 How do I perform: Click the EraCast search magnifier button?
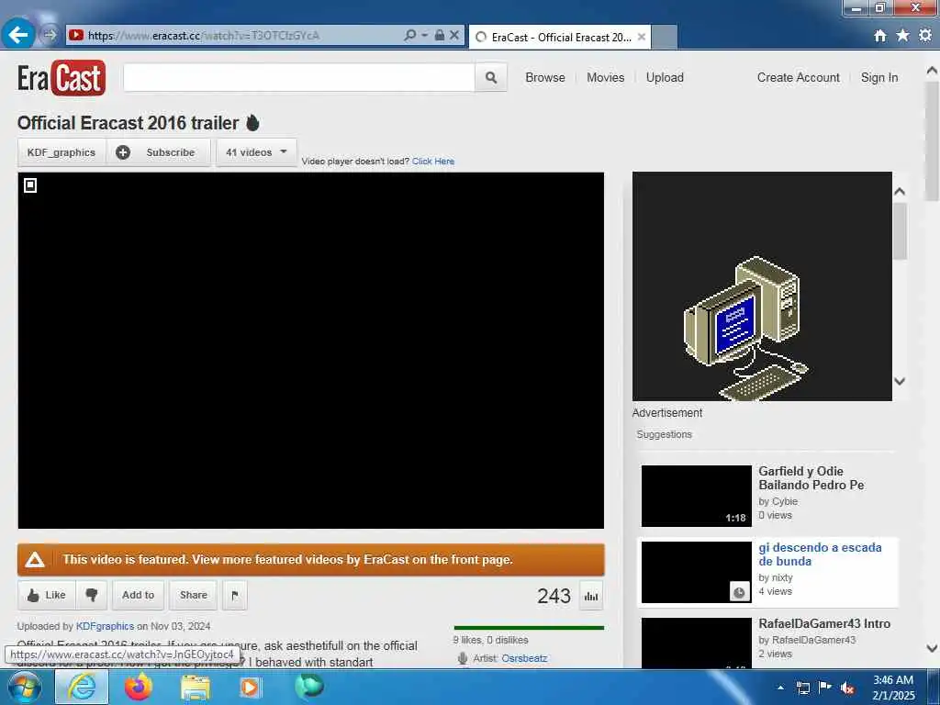491,77
